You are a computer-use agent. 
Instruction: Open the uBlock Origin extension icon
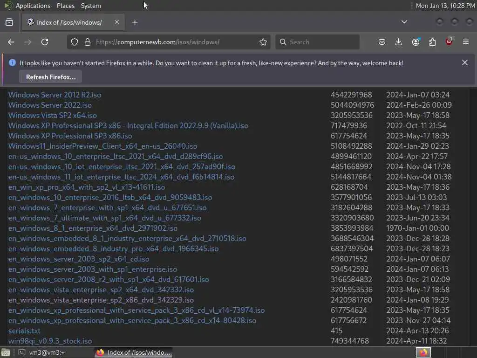click(449, 41)
